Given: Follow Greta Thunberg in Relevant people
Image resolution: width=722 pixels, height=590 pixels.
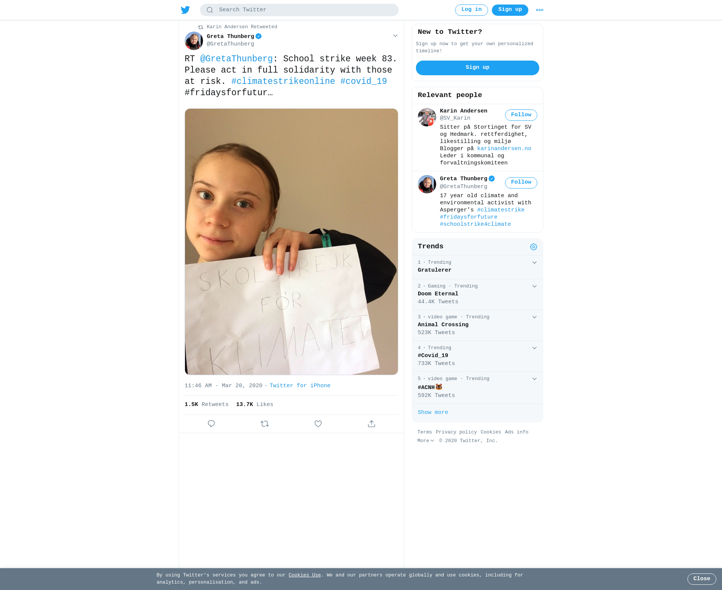Looking at the screenshot, I should pos(521,182).
